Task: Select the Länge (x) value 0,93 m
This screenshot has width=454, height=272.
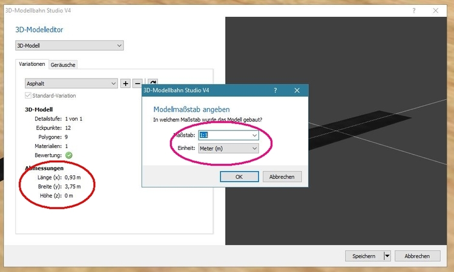Action: click(x=73, y=177)
